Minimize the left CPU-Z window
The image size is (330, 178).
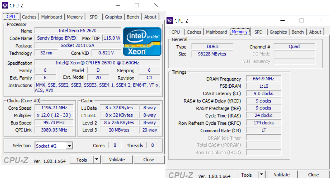pos(118,5)
